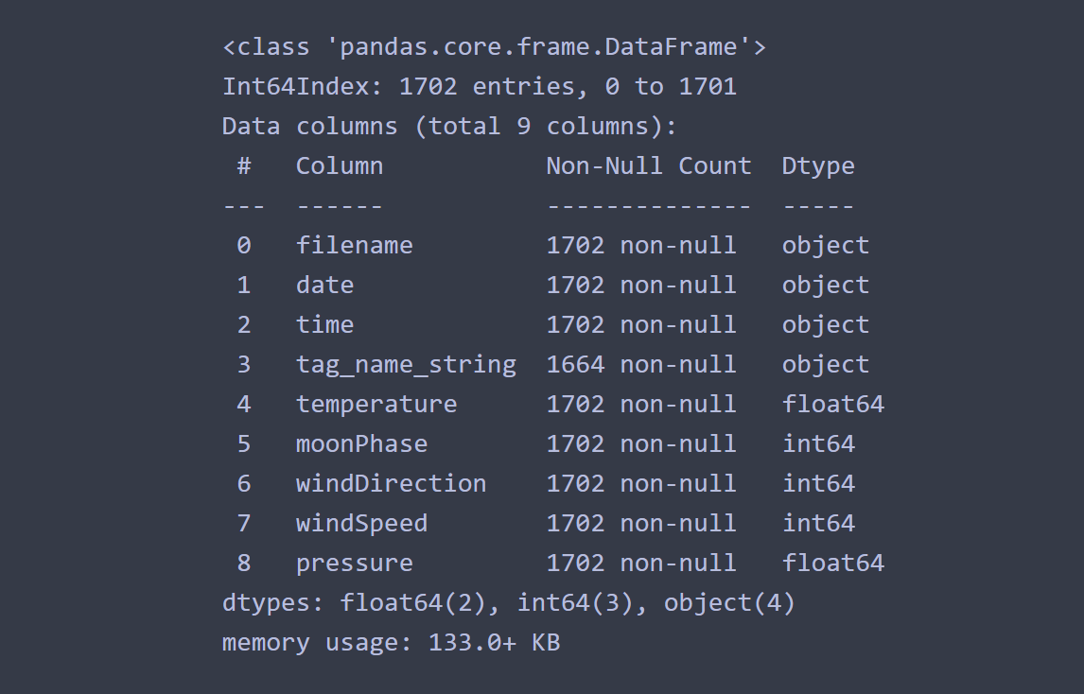Click the 'pressure' column name
The height and width of the screenshot is (694, 1084).
[x=354, y=564]
